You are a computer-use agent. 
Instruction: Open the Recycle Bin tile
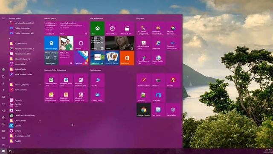click(173, 110)
